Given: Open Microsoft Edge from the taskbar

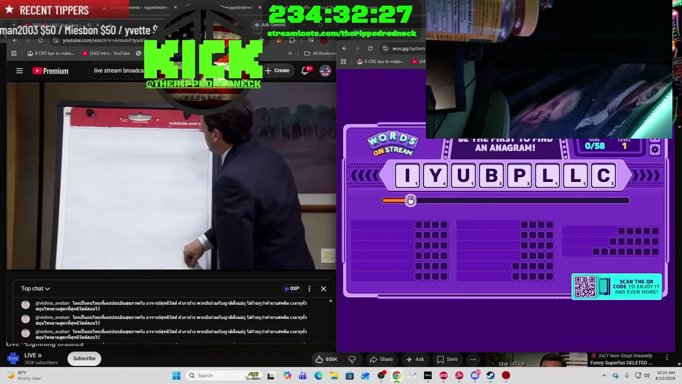Looking at the screenshot, I should point(319,375).
